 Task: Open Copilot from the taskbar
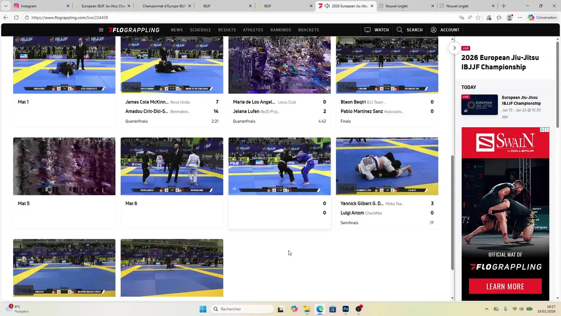[294, 309]
